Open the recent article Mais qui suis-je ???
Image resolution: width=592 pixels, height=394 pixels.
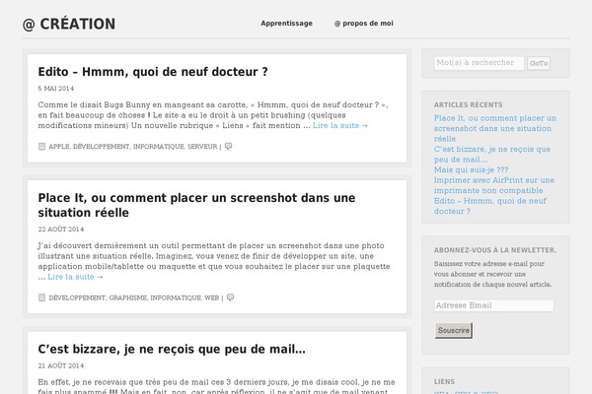coord(472,169)
